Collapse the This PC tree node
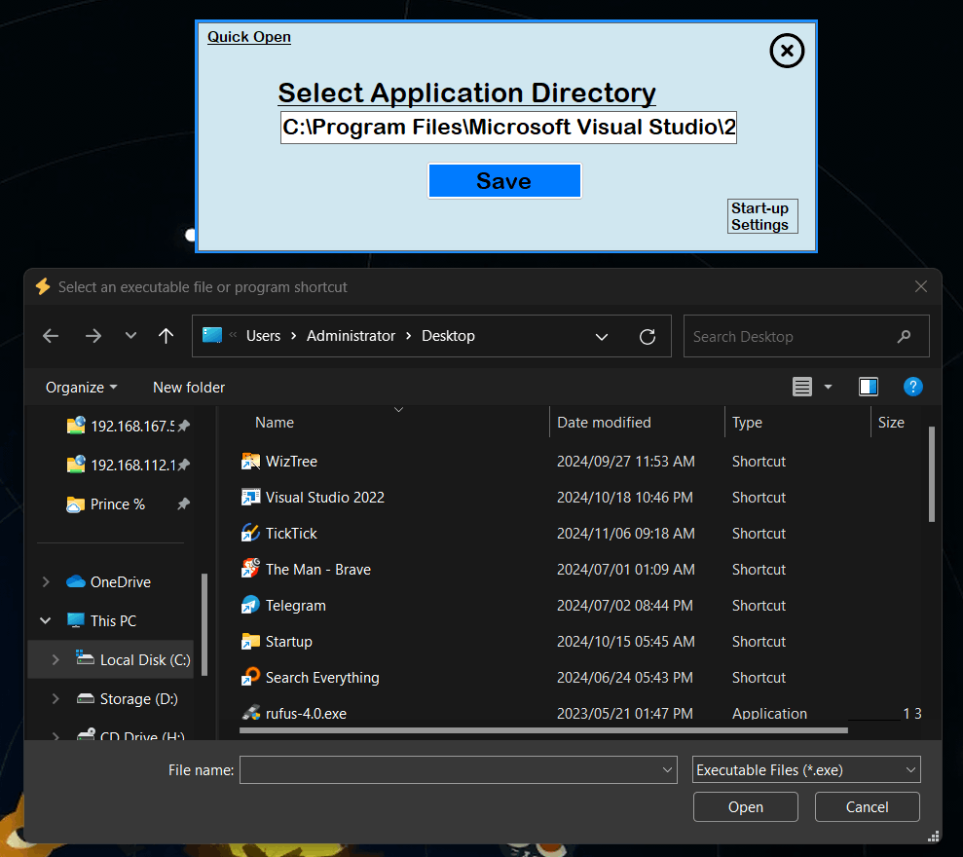 point(46,621)
